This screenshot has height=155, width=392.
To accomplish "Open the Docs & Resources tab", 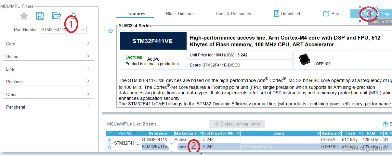I will [233, 14].
